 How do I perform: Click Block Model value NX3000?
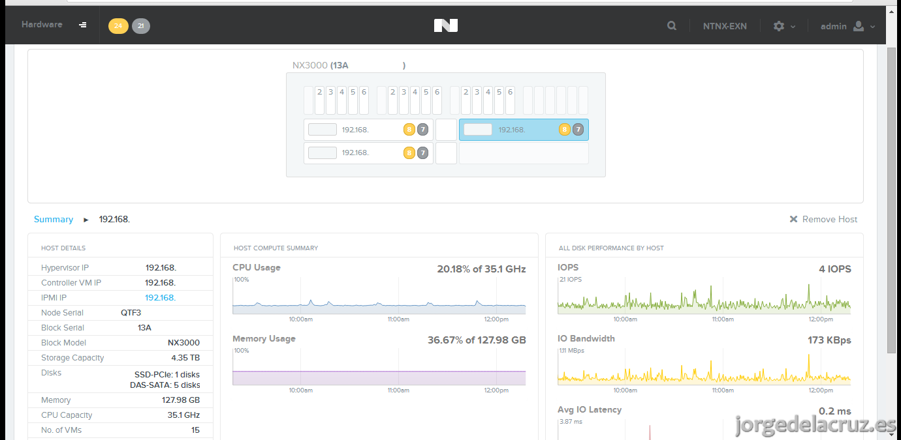183,343
